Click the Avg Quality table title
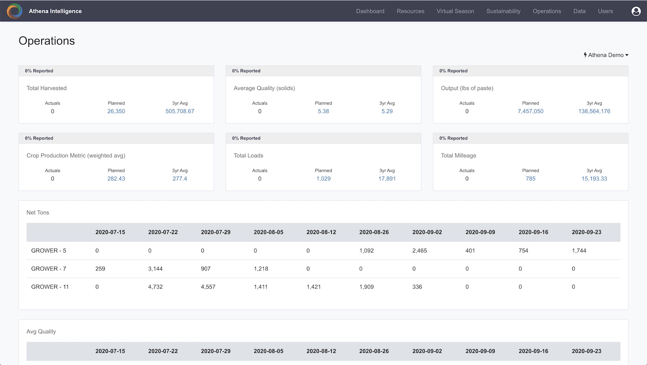Image resolution: width=647 pixels, height=365 pixels. (x=41, y=331)
